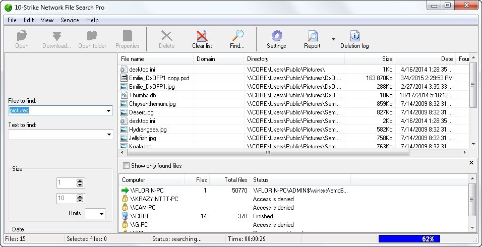Sort results by Domain column
Screen dimensions: 482x247
(218, 59)
